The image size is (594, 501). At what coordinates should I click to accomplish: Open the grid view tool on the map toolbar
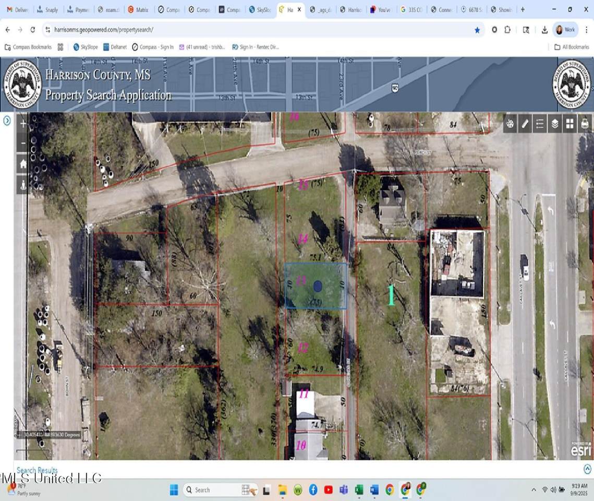point(569,124)
